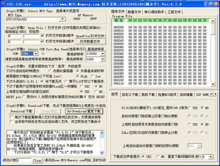Choose NO for 上电复位增加额外的复位延时
The image size is (220, 166).
coord(96,92)
